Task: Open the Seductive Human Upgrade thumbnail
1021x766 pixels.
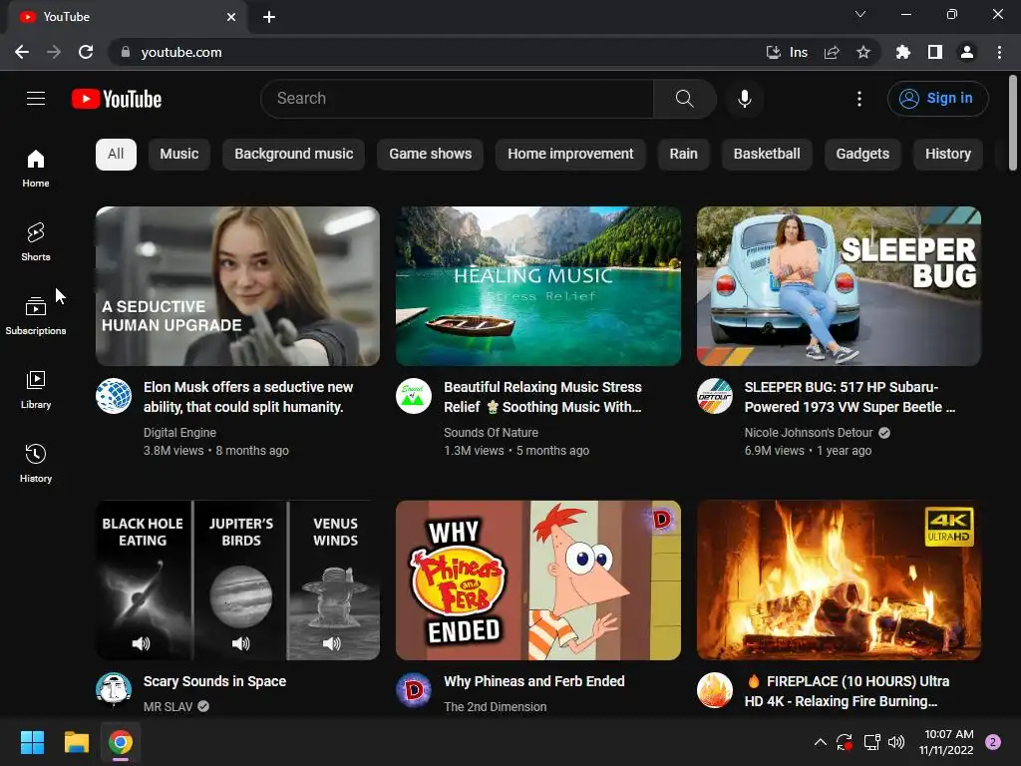Action: pos(237,286)
